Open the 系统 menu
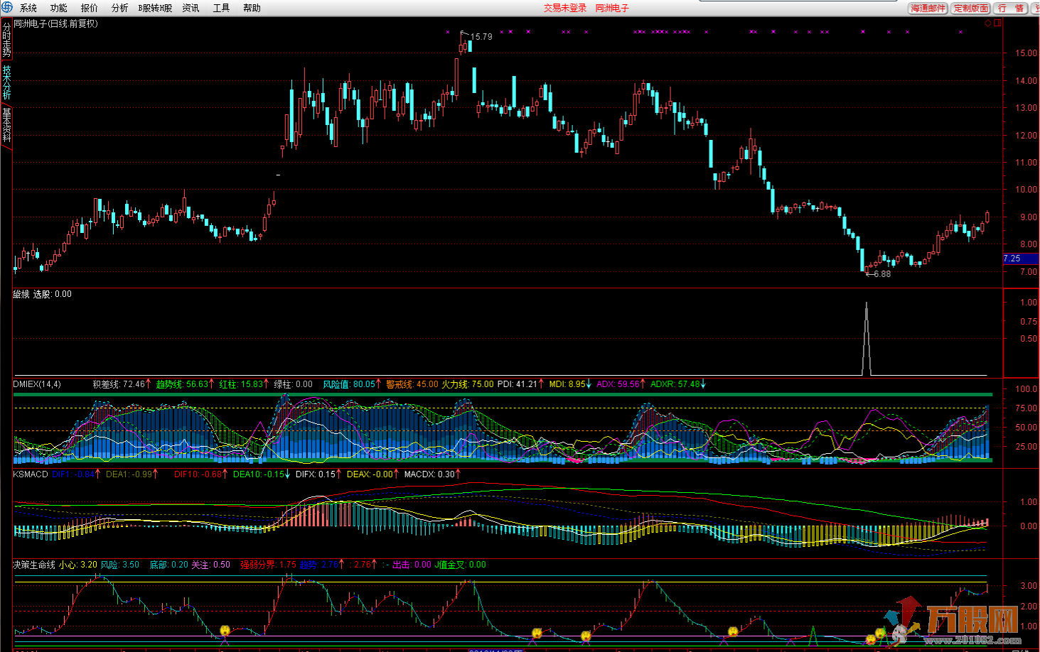The width and height of the screenshot is (1040, 652). (28, 8)
